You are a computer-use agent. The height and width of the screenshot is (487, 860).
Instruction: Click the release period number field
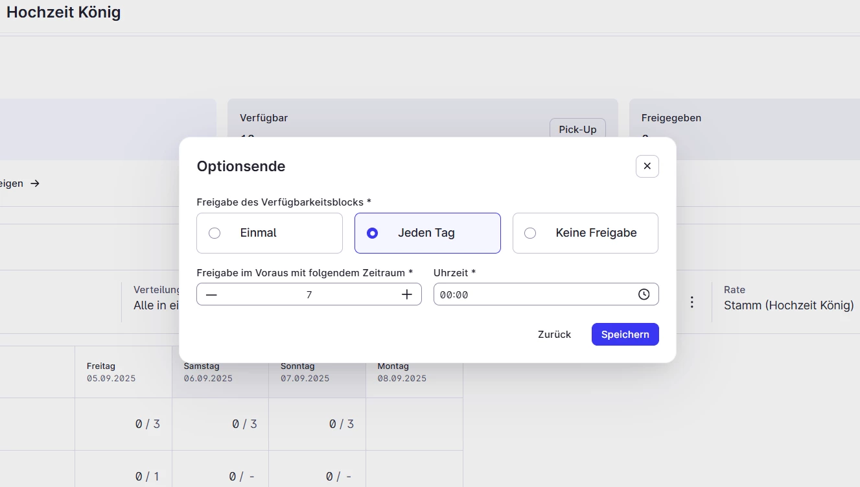tap(309, 294)
